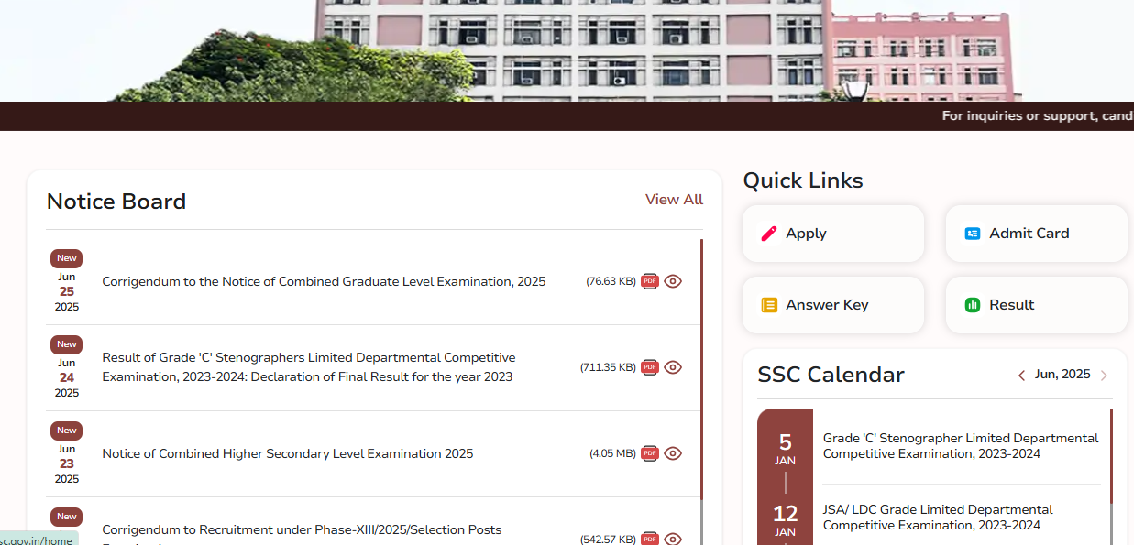Open the Answer Key quick link

(833, 305)
